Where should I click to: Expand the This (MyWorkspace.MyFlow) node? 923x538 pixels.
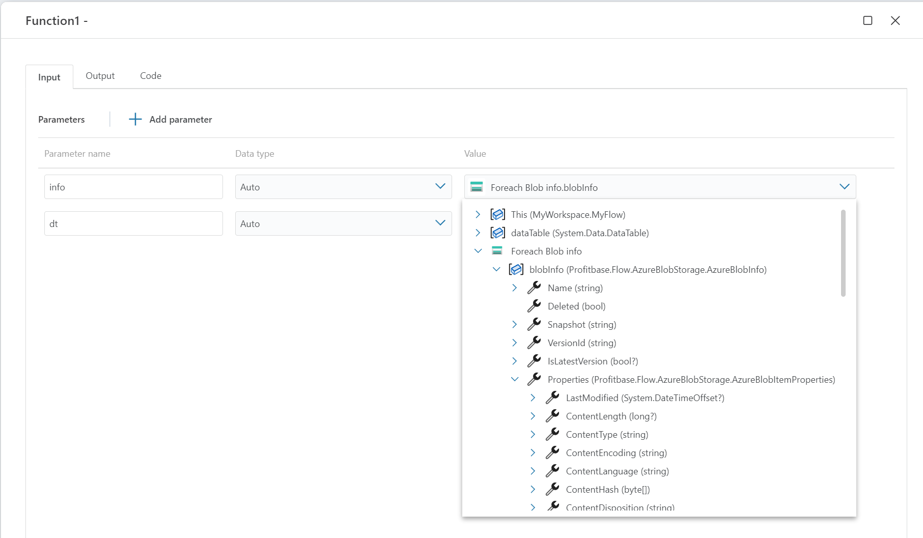pos(478,215)
